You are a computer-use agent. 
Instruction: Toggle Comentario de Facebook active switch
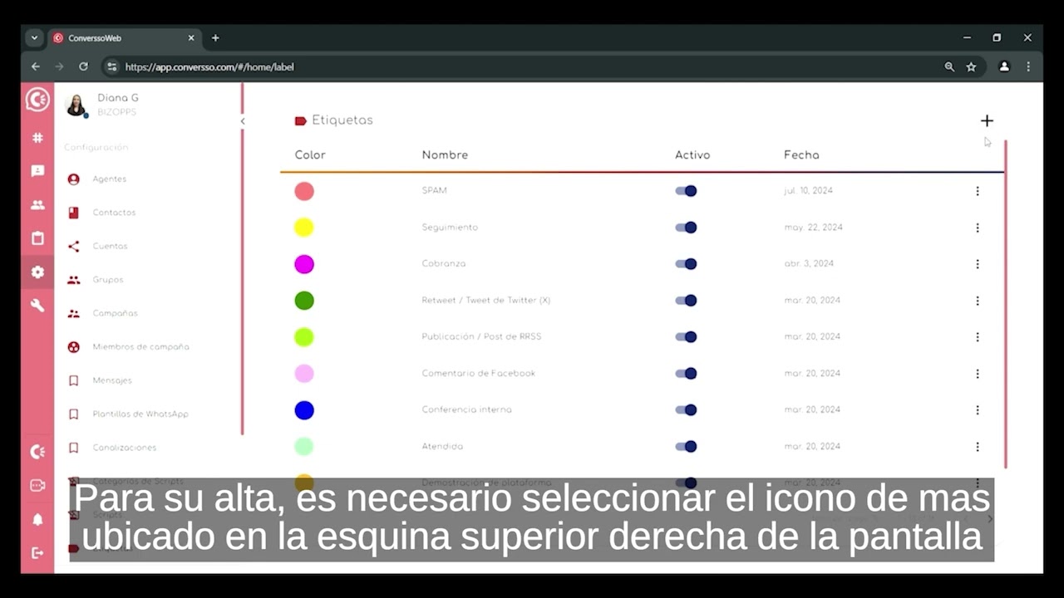click(x=686, y=374)
